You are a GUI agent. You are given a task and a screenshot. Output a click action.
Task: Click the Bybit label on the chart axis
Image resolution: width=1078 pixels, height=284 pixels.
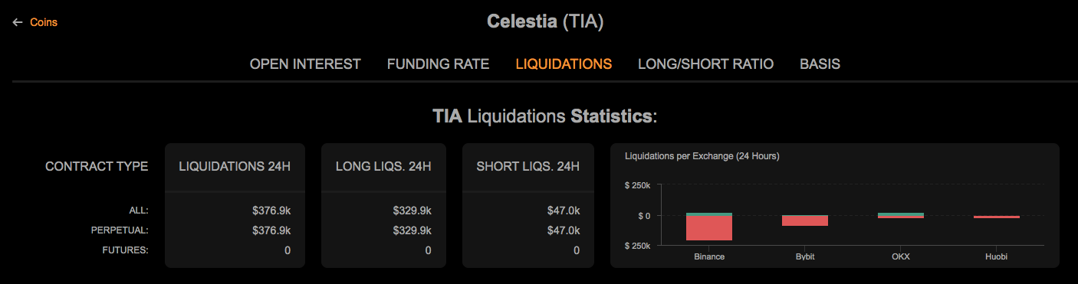pos(805,256)
